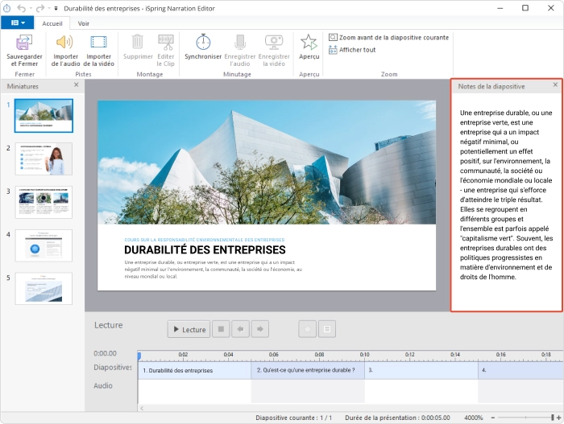564x424 pixels.
Task: Open Aperçu preview star icon
Action: click(x=309, y=42)
